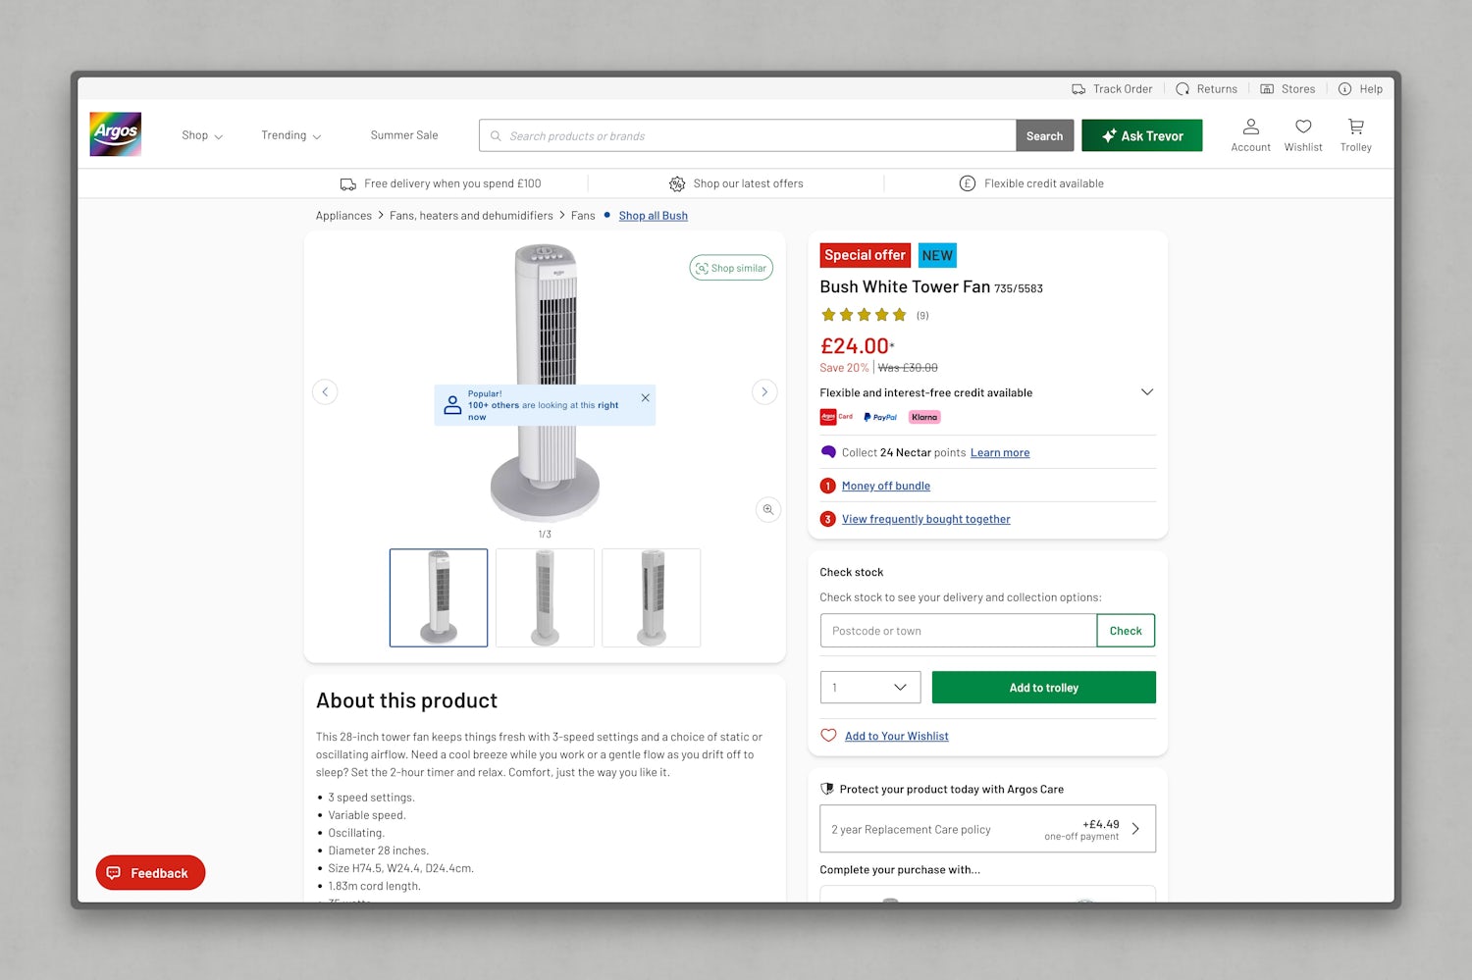1472x980 pixels.
Task: Open View frequently bought together link
Action: click(x=925, y=519)
